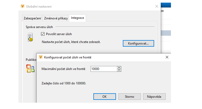Uncheck the Povolit server úloh checkbox
Screen dimensions: 202x109
pyautogui.click(x=43, y=34)
